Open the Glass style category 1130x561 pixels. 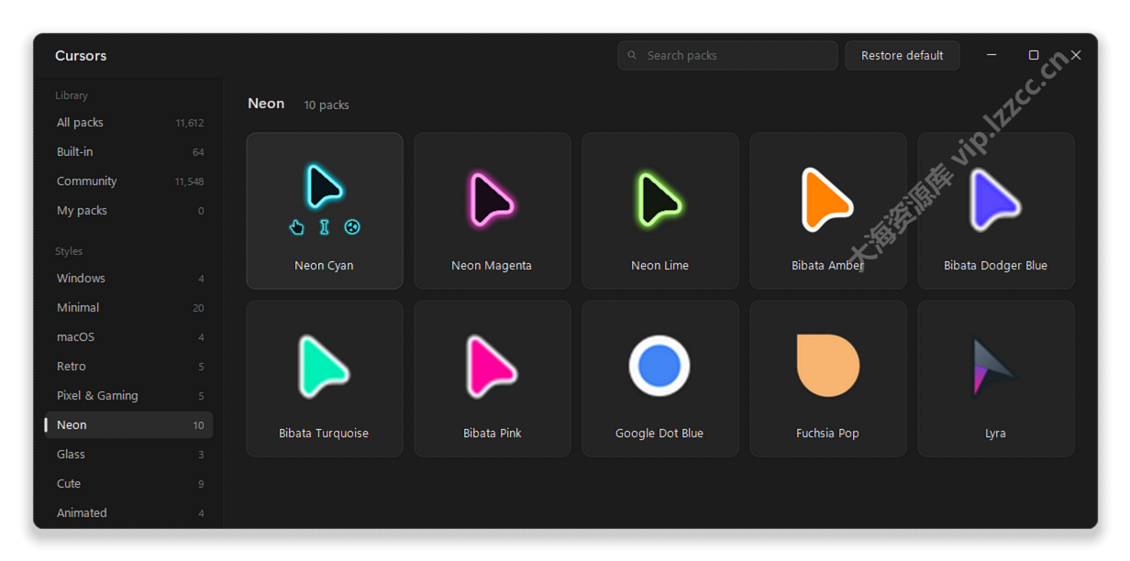point(128,455)
